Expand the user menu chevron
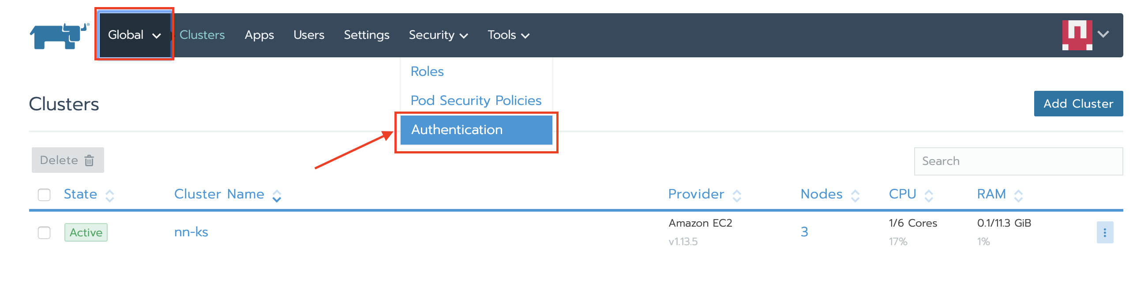The width and height of the screenshot is (1133, 291). pyautogui.click(x=1103, y=34)
